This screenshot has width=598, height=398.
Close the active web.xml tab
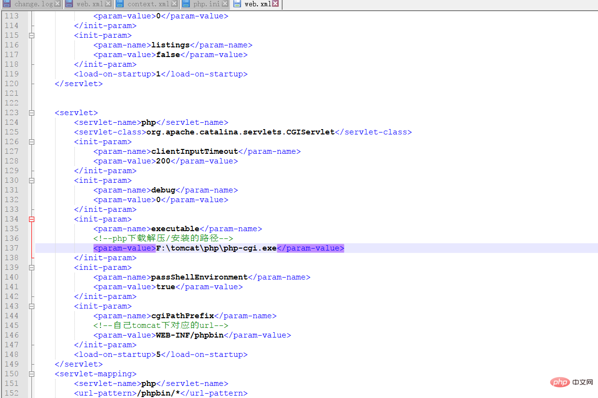[x=275, y=4]
